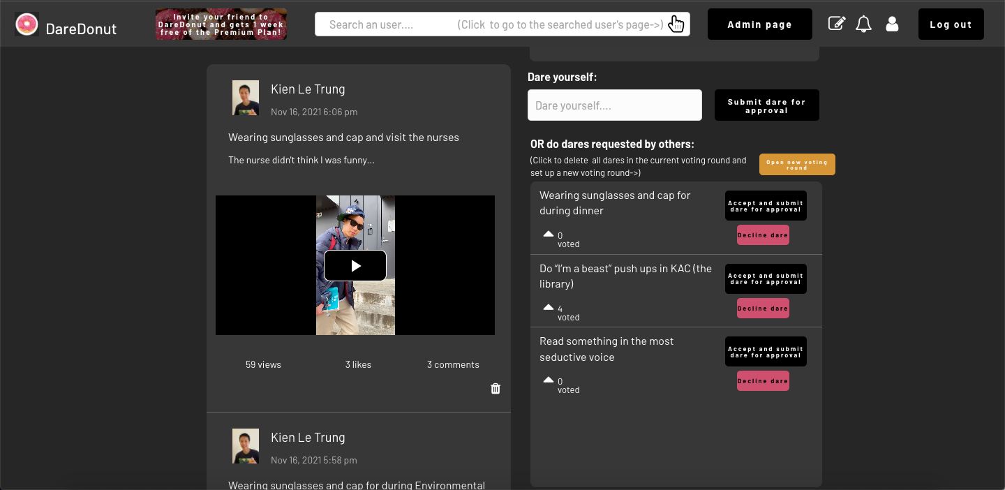
Task: Open the create post pencil icon
Action: tap(836, 24)
